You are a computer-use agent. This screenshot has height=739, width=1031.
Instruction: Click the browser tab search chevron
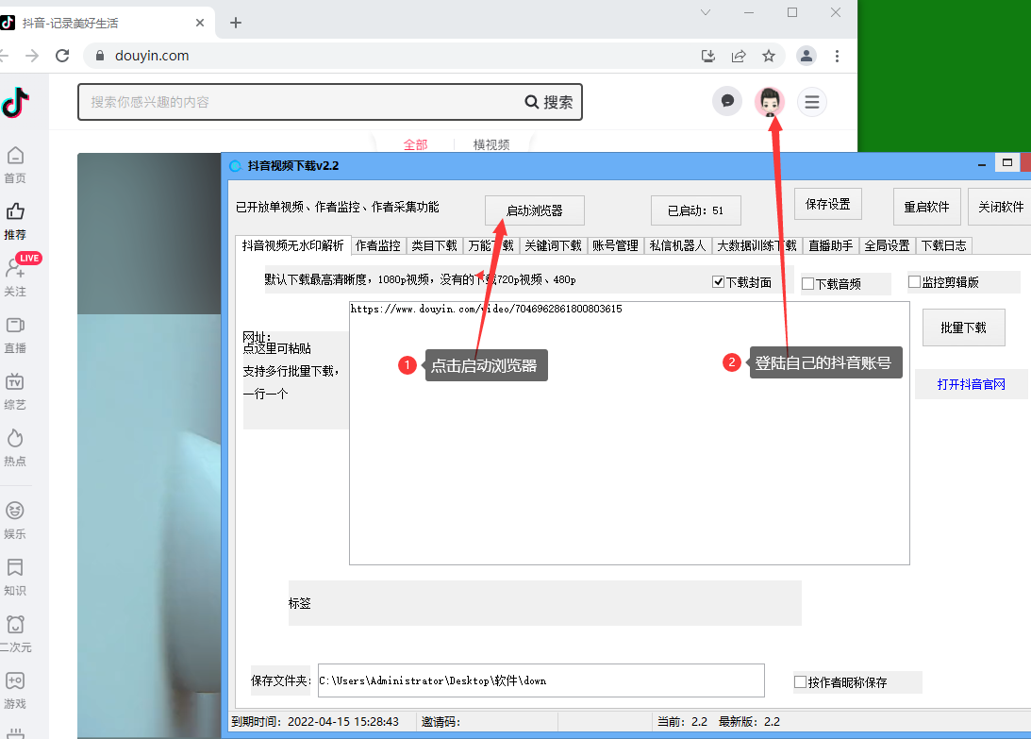click(706, 12)
